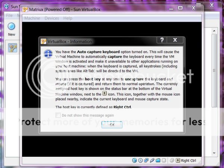Open the Devices menu
The height and width of the screenshot is (168, 224).
[52, 18]
